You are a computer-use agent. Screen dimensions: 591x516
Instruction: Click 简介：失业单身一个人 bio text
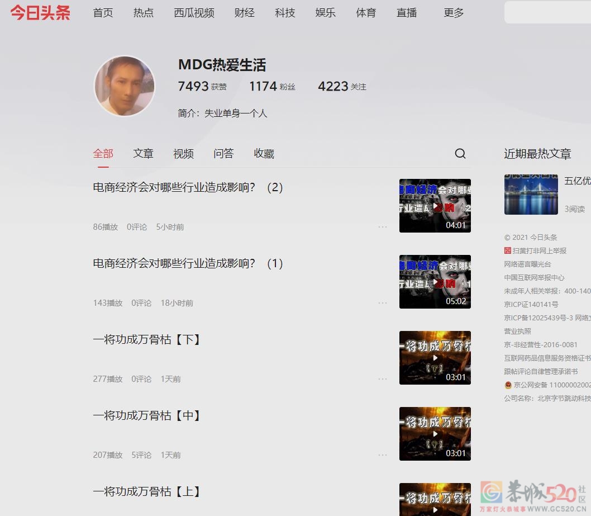[x=222, y=113]
